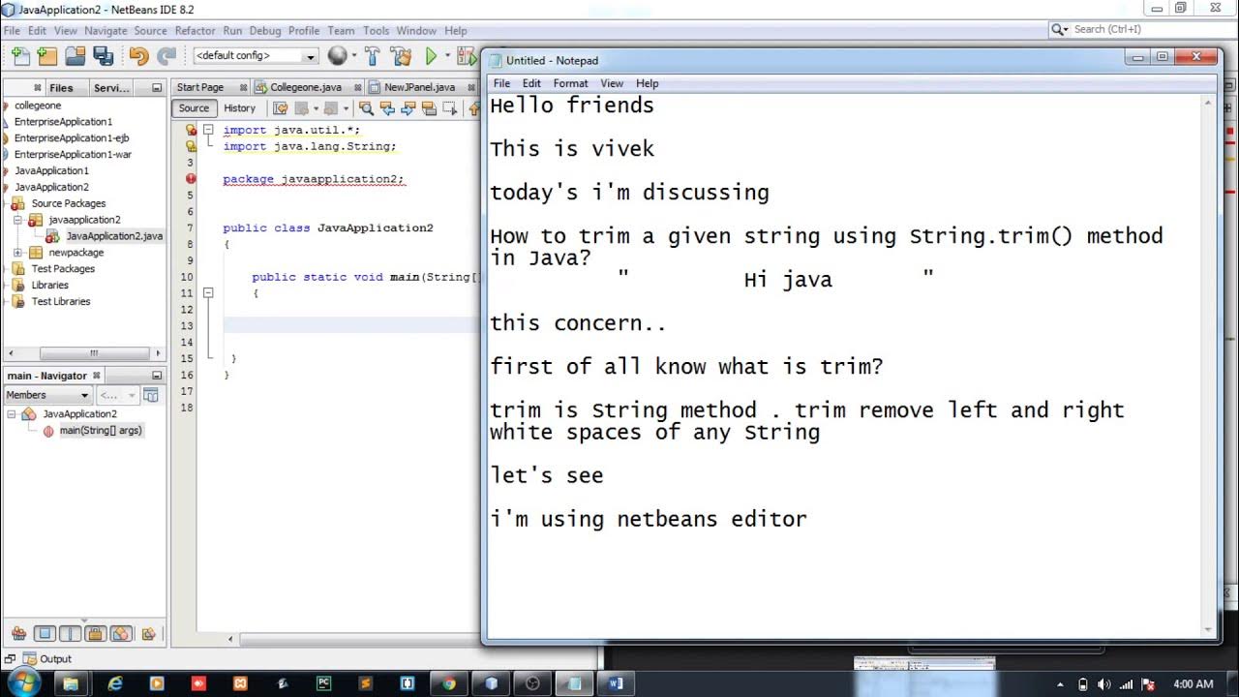Open the Members dropdown in Navigator

click(47, 395)
